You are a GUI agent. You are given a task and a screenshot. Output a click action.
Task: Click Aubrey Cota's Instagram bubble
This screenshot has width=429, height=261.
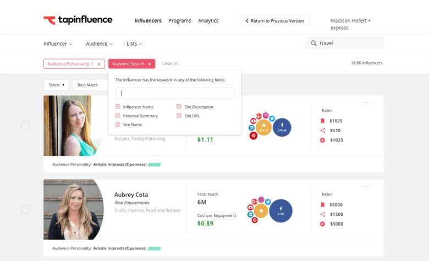pyautogui.click(x=261, y=200)
